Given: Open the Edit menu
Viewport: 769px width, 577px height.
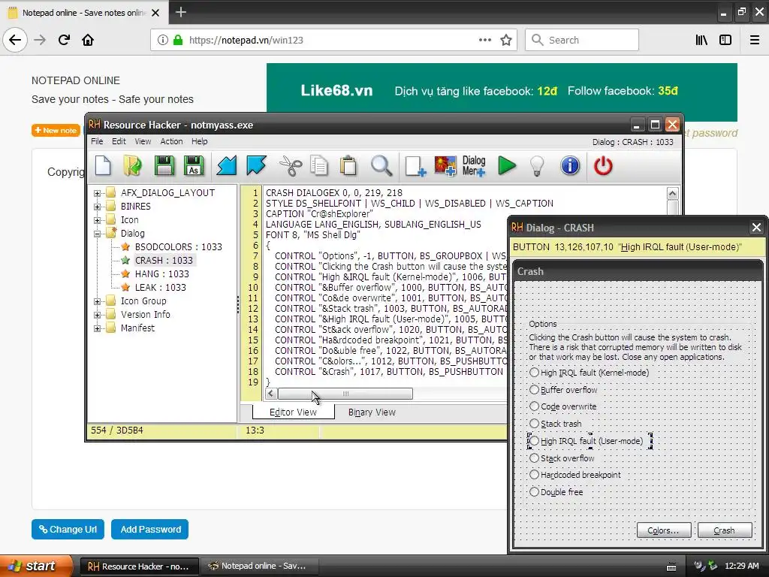Looking at the screenshot, I should (x=119, y=141).
